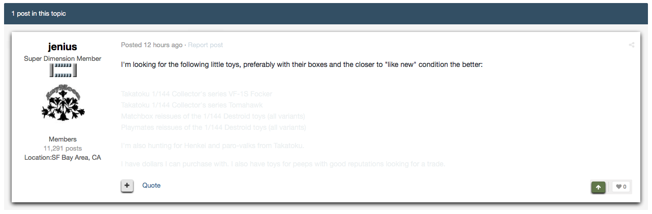Screen dimensions: 652x214
Task: Click the Quote link
Action: click(151, 186)
